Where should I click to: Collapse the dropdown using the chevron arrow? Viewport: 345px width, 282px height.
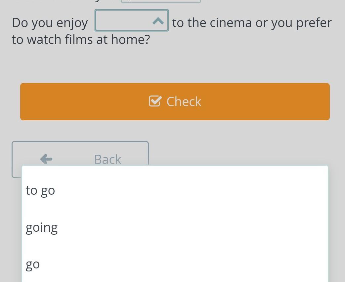point(158,21)
